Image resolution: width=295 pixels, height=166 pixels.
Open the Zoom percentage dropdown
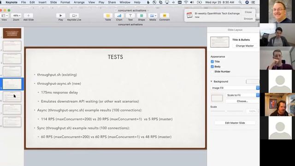(16, 16)
